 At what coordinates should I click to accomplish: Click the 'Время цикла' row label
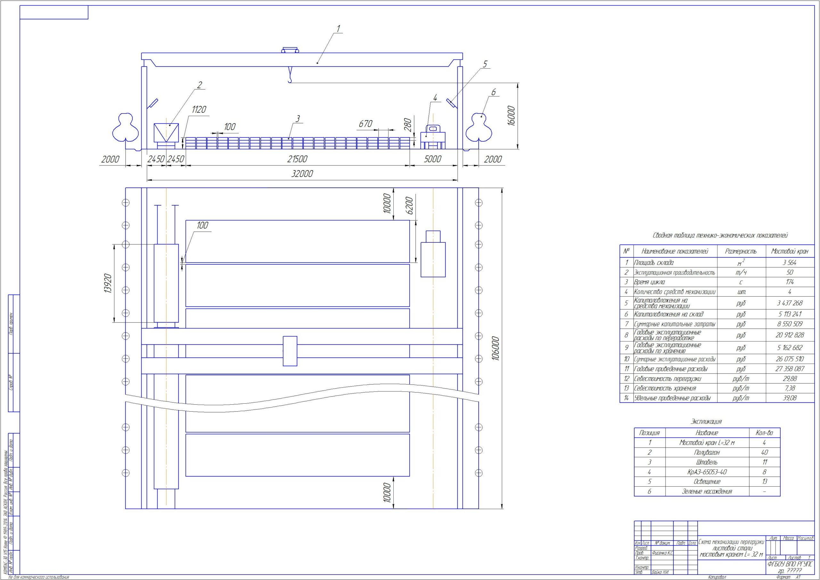[x=649, y=282]
